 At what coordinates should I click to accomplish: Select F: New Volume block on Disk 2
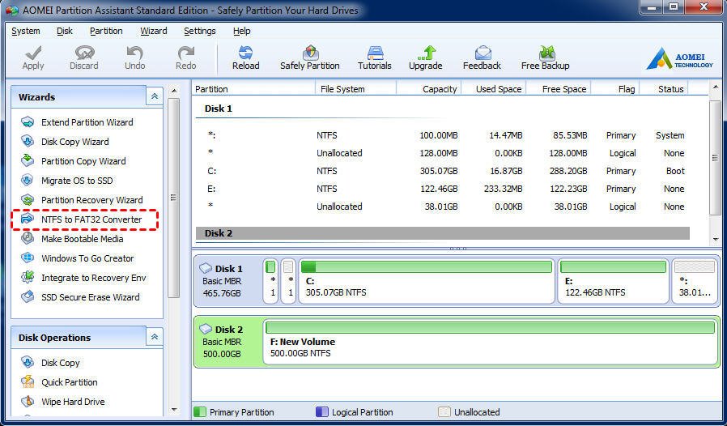coord(491,342)
